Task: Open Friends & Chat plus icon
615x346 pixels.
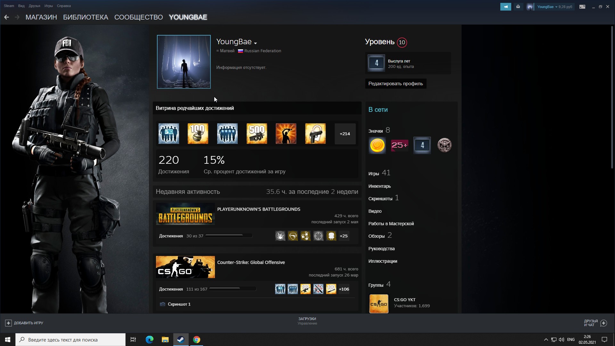Action: [x=603, y=323]
